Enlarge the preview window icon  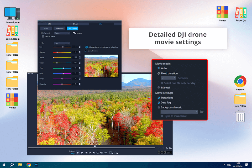(170, 148)
